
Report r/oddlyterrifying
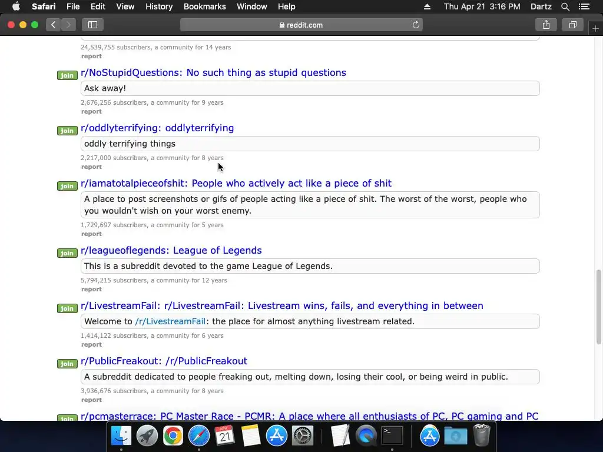pyautogui.click(x=91, y=167)
